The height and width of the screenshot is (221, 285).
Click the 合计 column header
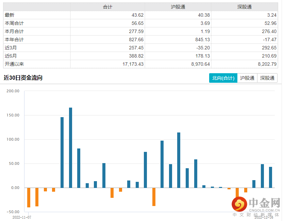(107, 7)
